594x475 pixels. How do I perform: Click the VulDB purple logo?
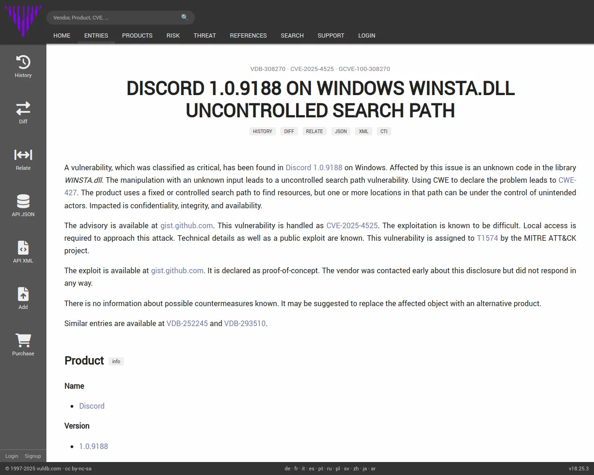tap(23, 21)
